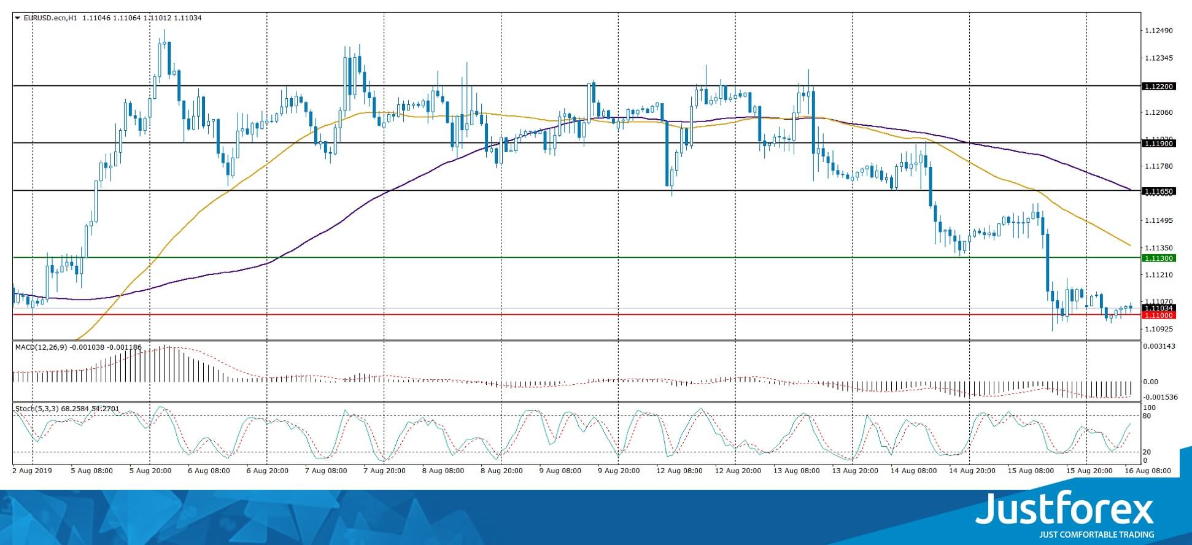
Task: Click the 13 Aug 08:00 time label
Action: [x=795, y=471]
